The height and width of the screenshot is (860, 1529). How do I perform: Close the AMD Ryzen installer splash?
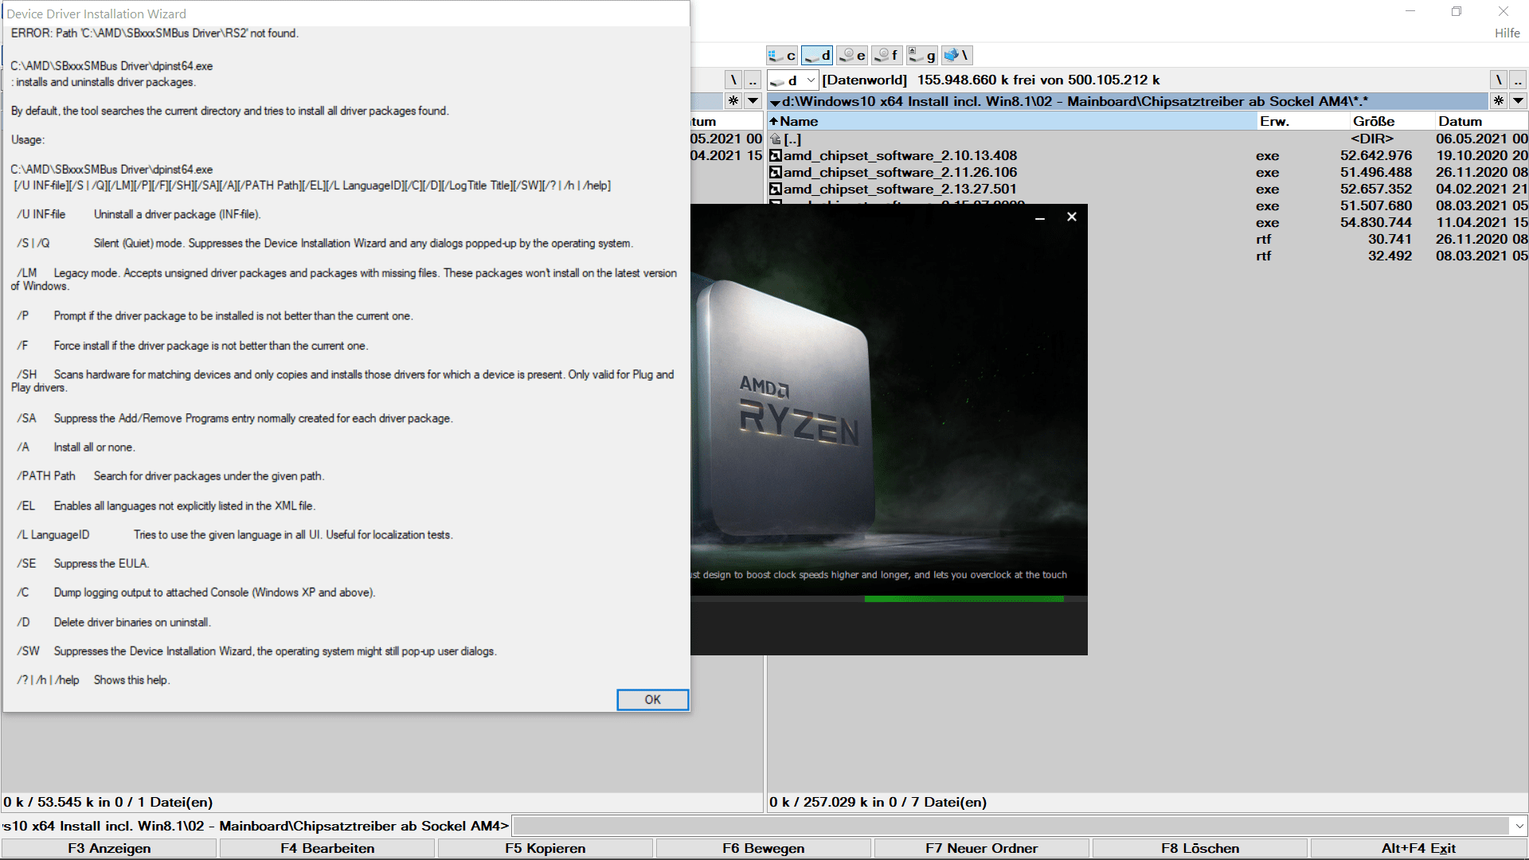click(1071, 217)
